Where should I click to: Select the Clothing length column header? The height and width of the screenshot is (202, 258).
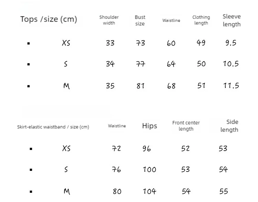point(201,20)
